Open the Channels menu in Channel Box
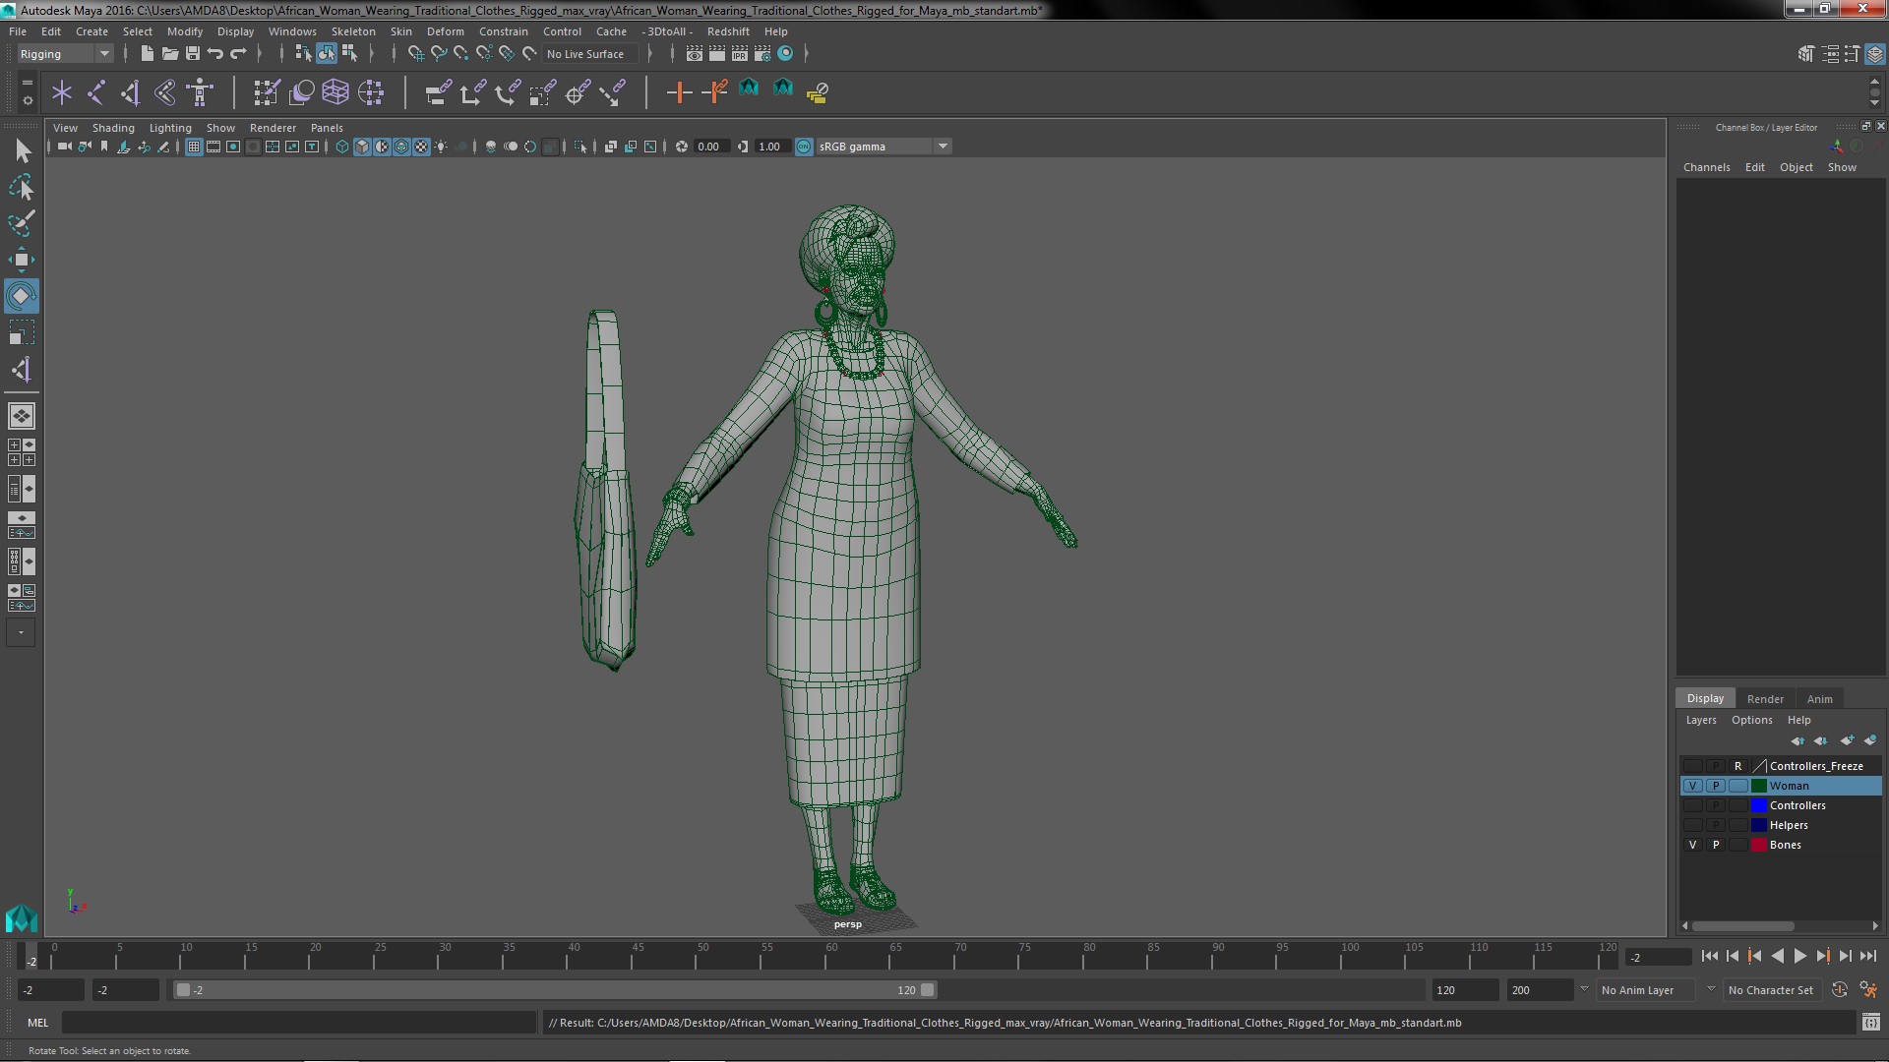Screen dimensions: 1889x1062 (1706, 167)
